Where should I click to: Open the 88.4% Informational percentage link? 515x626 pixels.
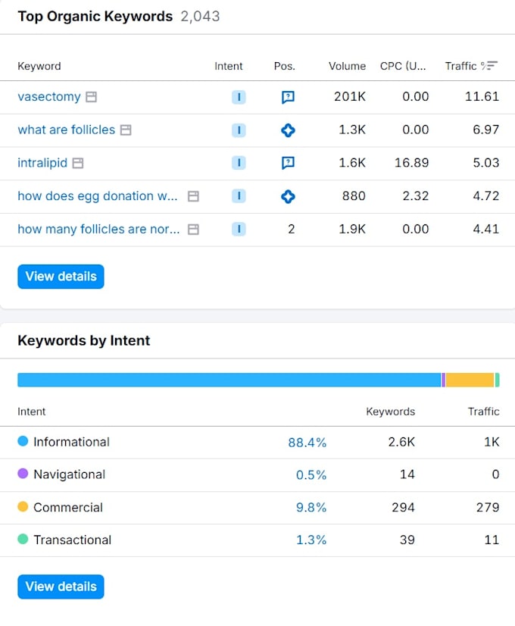307,443
